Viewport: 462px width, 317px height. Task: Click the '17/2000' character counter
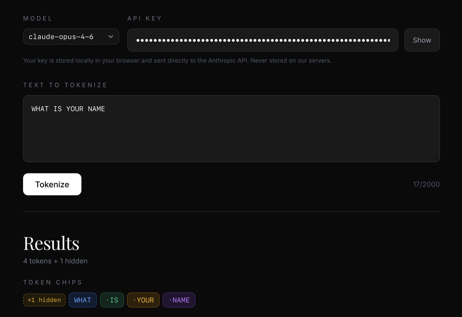tap(426, 184)
